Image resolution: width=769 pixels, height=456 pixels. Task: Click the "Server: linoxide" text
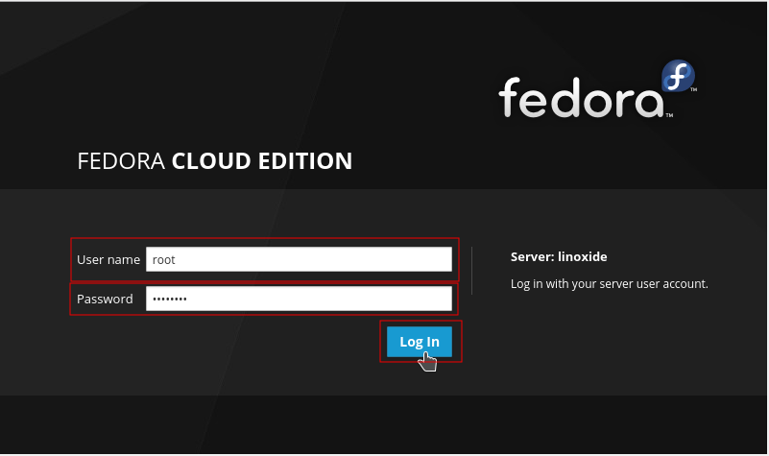click(x=559, y=256)
